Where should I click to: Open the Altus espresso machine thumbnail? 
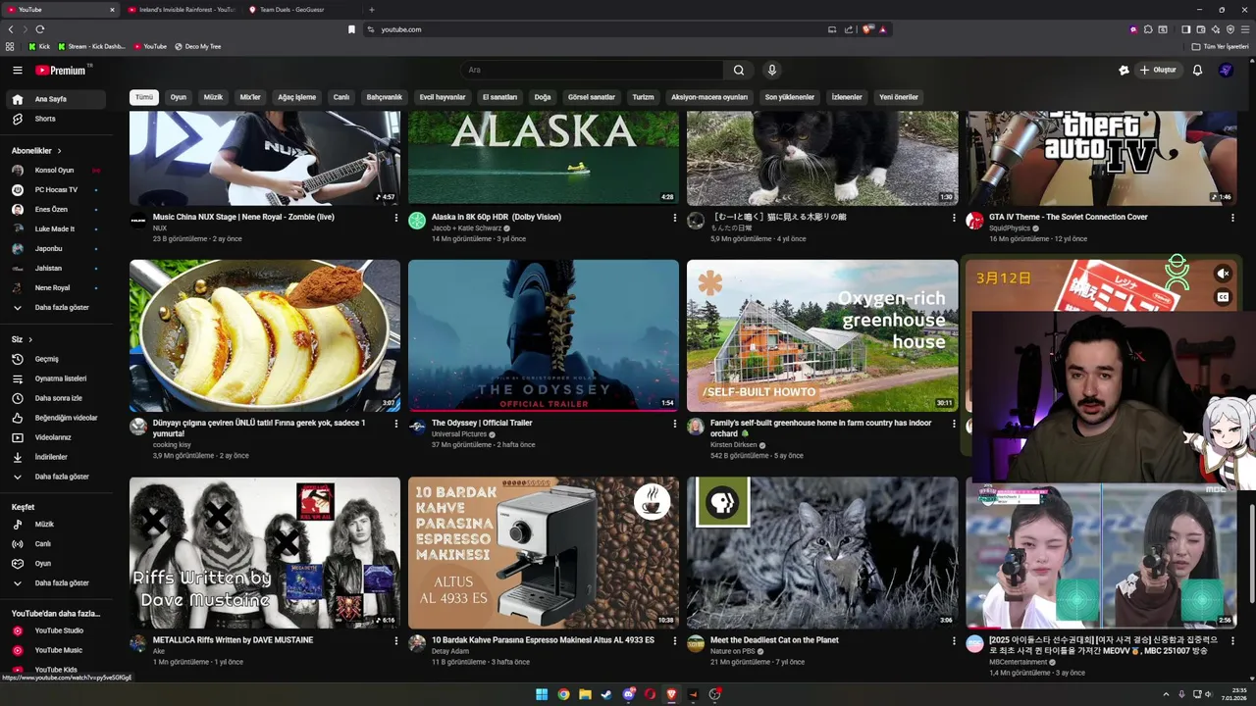(x=544, y=553)
